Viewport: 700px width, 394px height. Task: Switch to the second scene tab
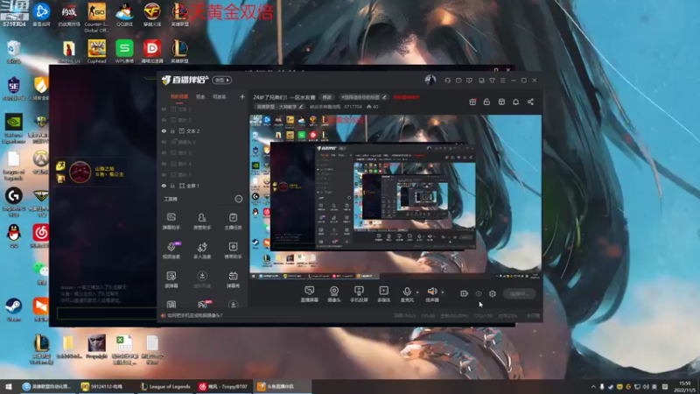coord(200,96)
